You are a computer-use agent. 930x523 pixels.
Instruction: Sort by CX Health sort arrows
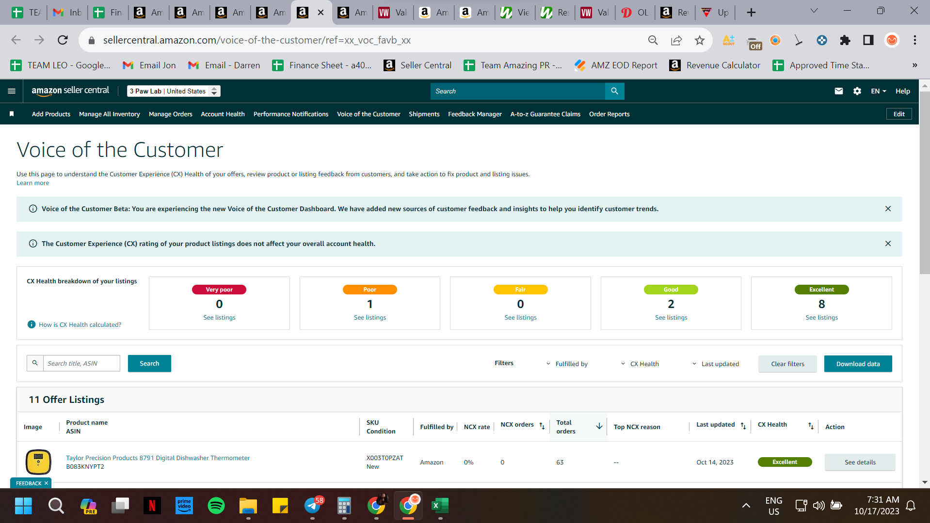click(x=811, y=426)
